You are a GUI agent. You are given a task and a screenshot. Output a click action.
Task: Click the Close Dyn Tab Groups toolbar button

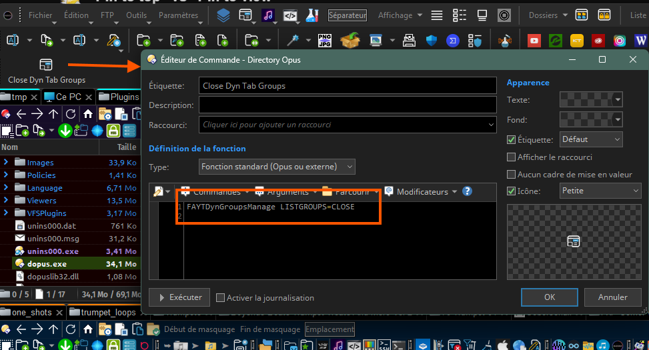pos(46,71)
